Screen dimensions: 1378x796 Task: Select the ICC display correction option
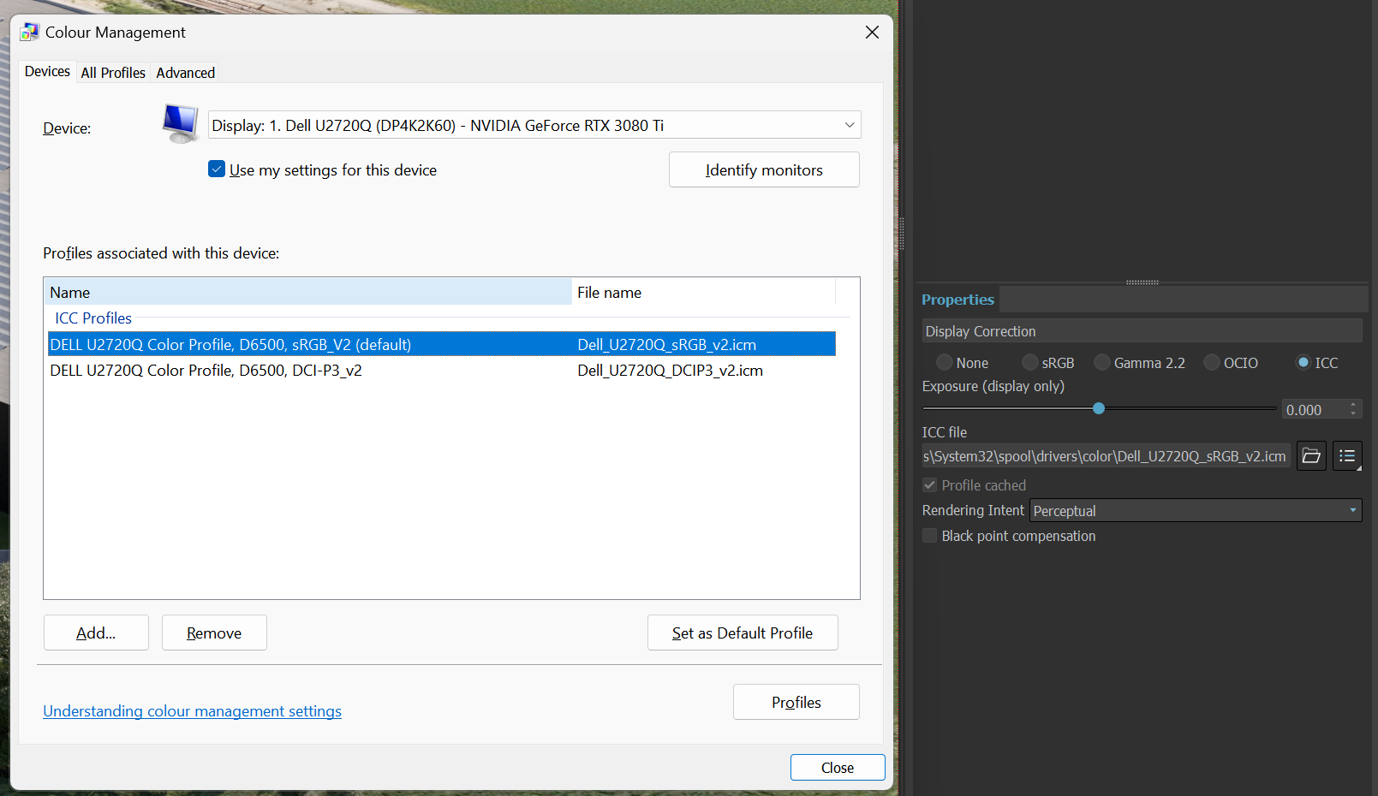pyautogui.click(x=1303, y=363)
